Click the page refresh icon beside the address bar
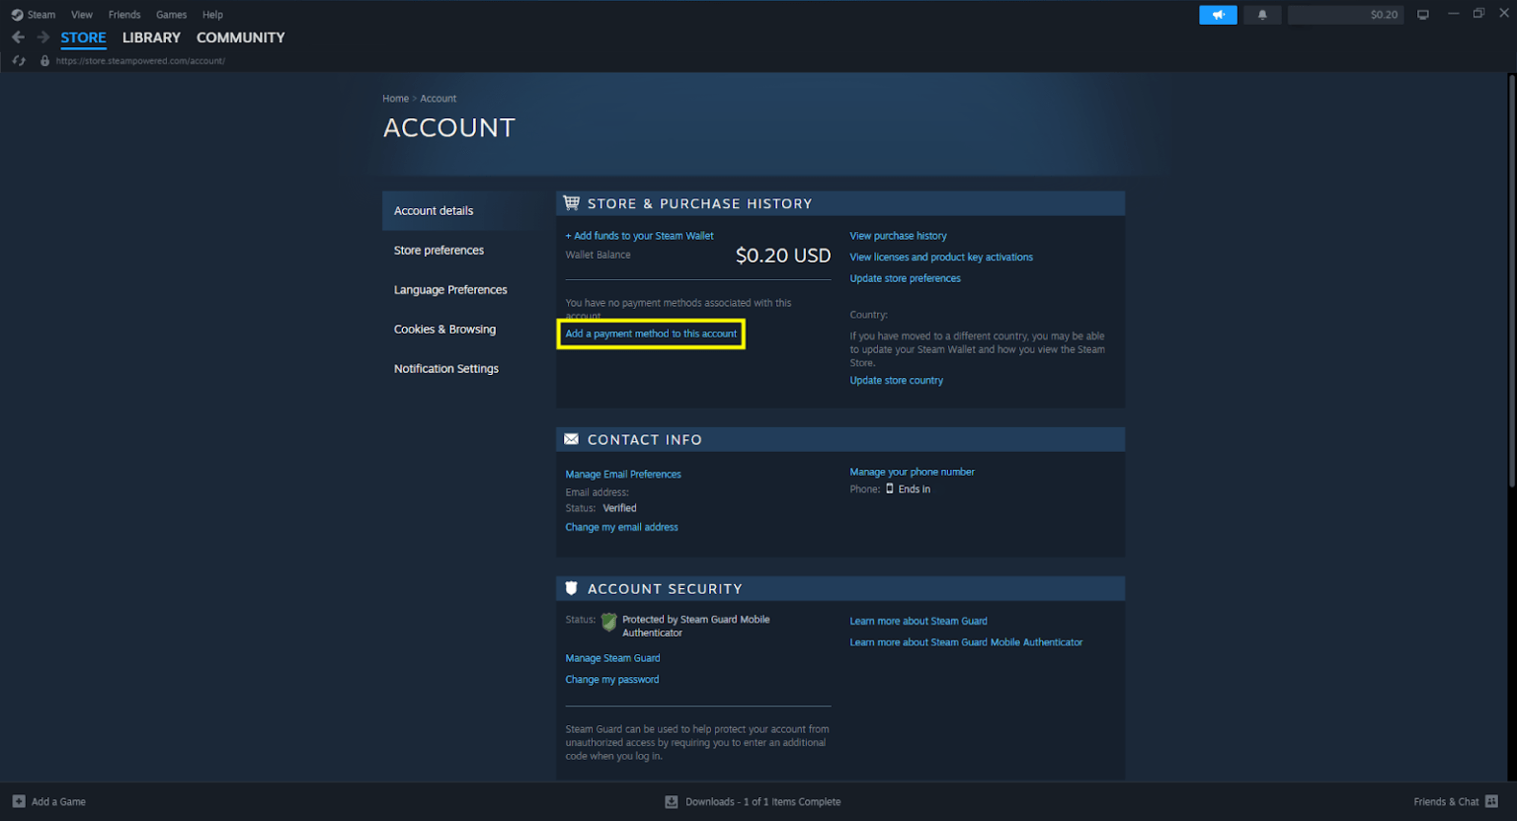Screen dimensions: 1517x821 click(17, 60)
